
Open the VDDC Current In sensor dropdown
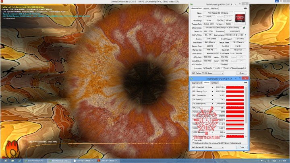212,132
